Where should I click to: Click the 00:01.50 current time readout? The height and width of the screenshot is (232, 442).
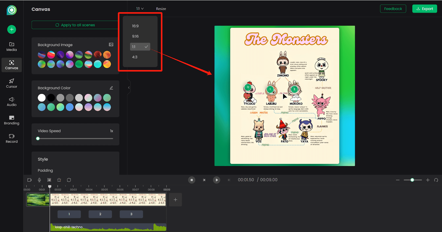(246, 180)
